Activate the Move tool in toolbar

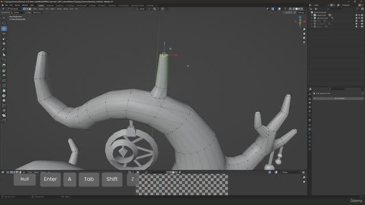coord(4,28)
